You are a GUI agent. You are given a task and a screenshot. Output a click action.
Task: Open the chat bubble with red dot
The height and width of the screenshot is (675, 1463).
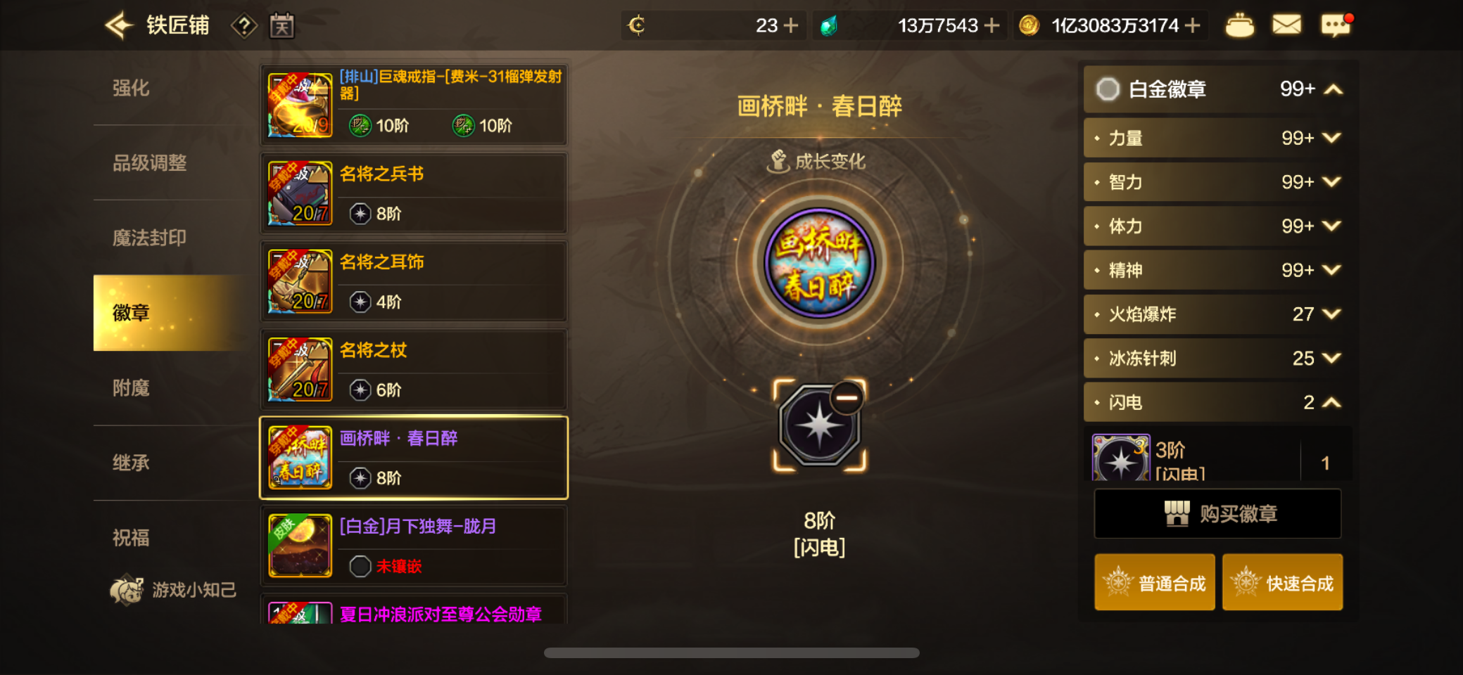tap(1336, 25)
